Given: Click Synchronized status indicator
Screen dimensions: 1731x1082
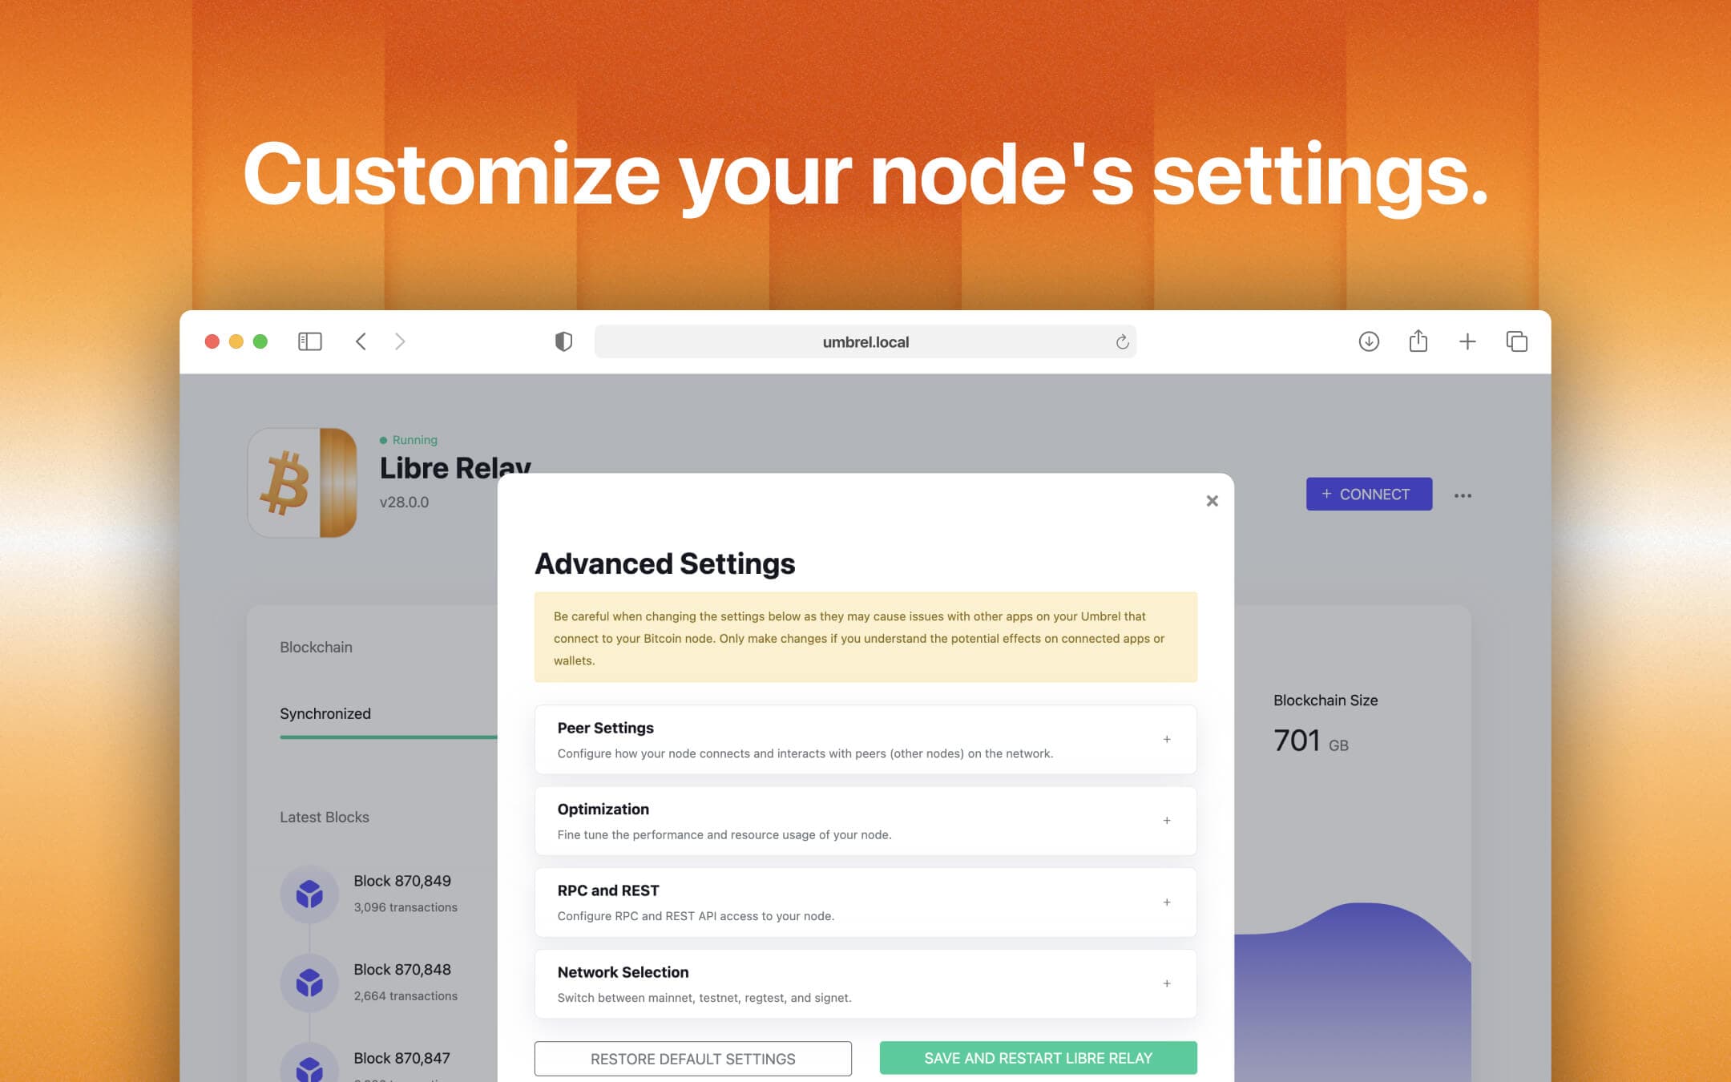Looking at the screenshot, I should pos(324,712).
